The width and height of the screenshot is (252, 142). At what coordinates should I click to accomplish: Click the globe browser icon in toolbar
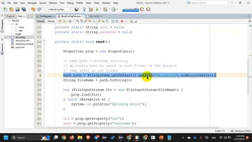(x=76, y=9)
